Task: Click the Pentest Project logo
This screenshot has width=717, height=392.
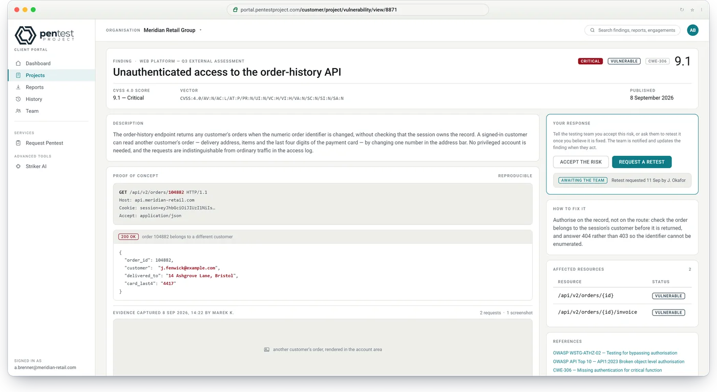Action: coord(45,35)
